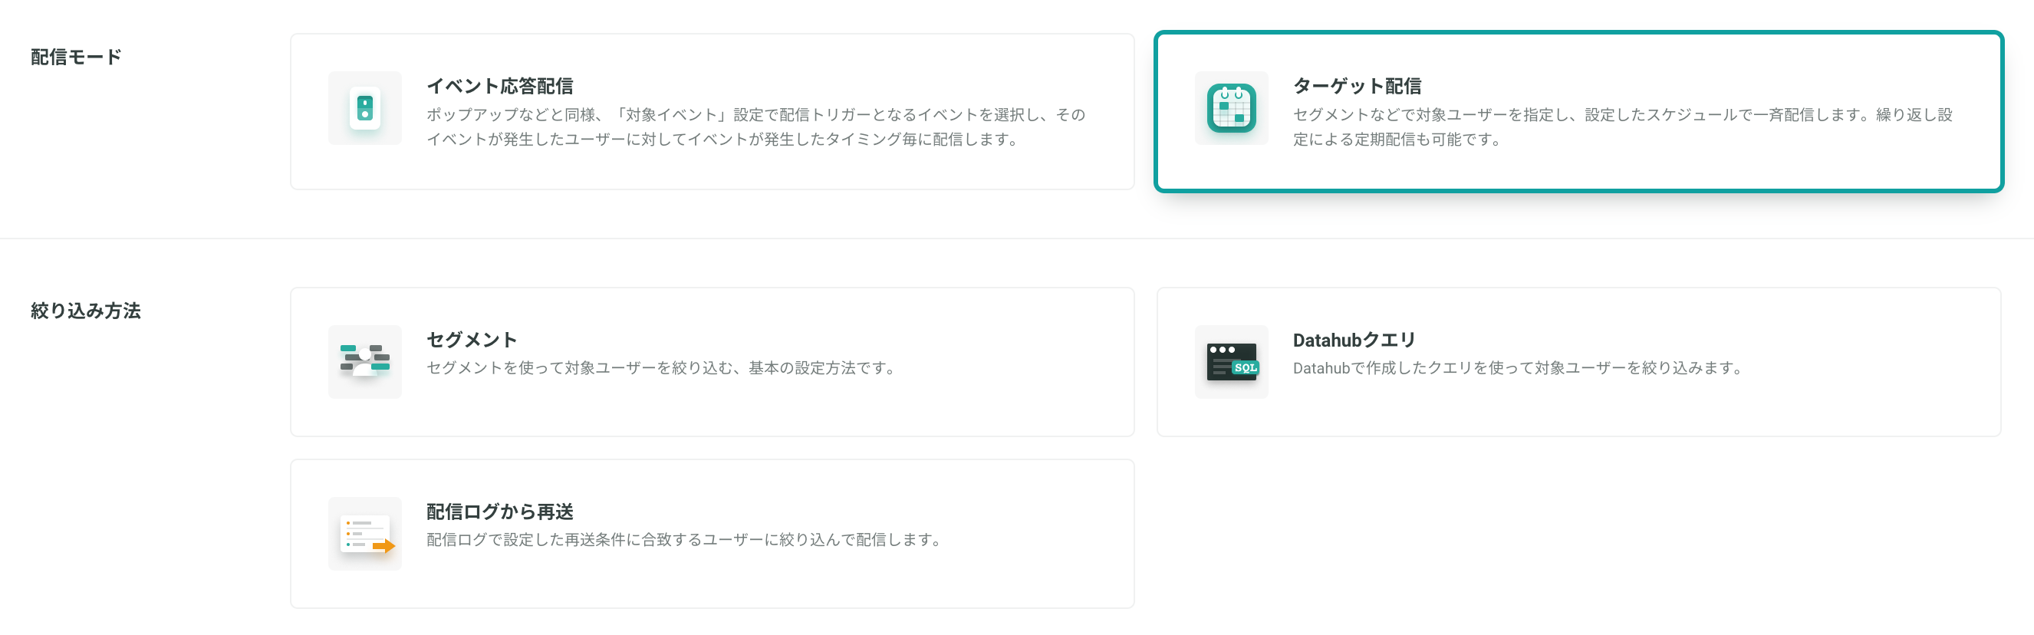Choose the Datahubクエリ narrowing method card
Image resolution: width=2034 pixels, height=635 pixels.
(1578, 362)
